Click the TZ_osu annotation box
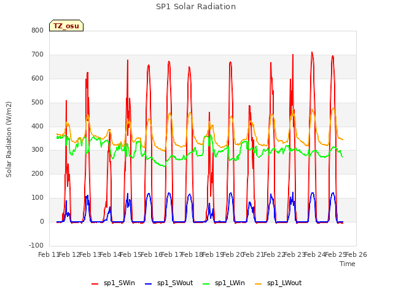Image resolution: width=393 pixels, height=295 pixels. pos(66,26)
